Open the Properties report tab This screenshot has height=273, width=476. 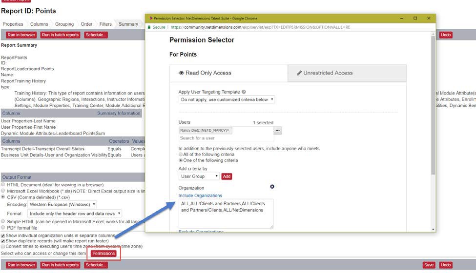click(13, 24)
